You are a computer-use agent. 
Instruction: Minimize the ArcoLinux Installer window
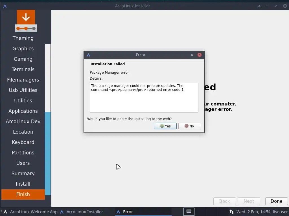click(267, 6)
